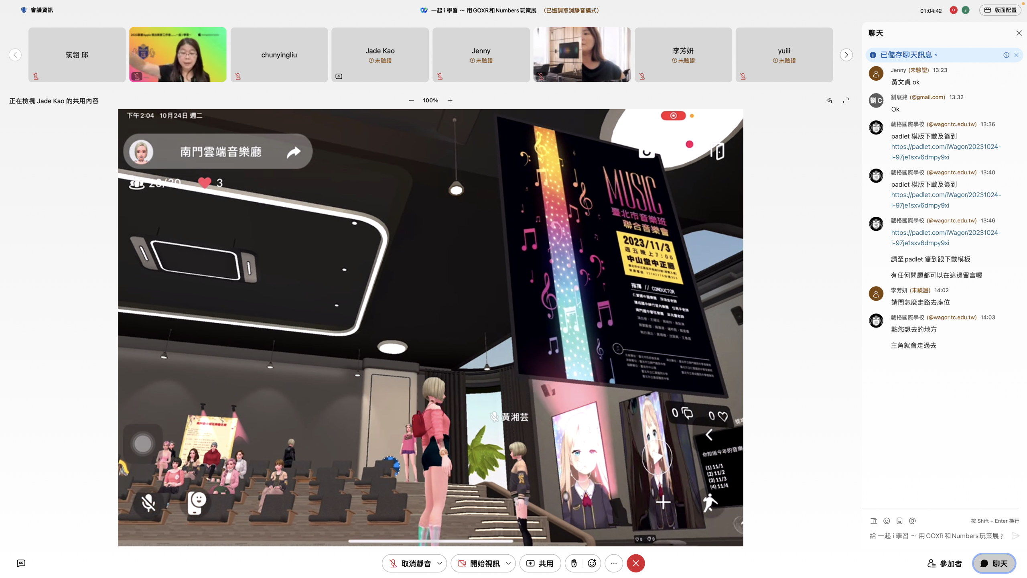This screenshot has height=578, width=1027.
Task: Click the 共用 share button
Action: pos(540,564)
